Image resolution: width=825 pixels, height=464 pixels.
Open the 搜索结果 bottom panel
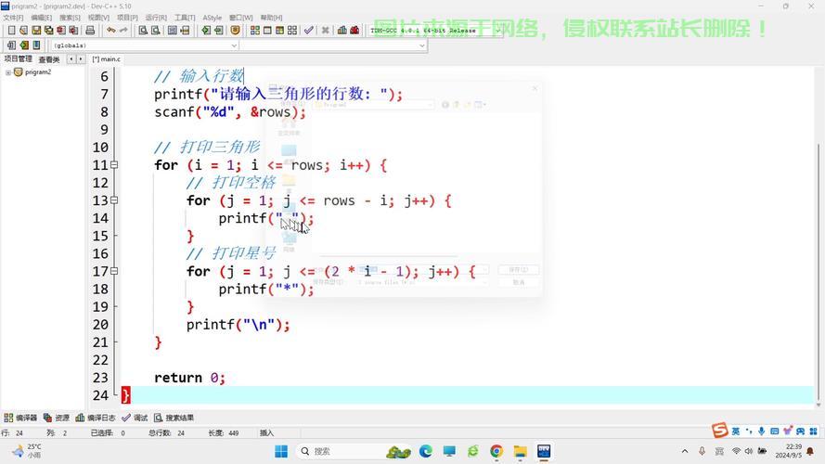pos(174,419)
